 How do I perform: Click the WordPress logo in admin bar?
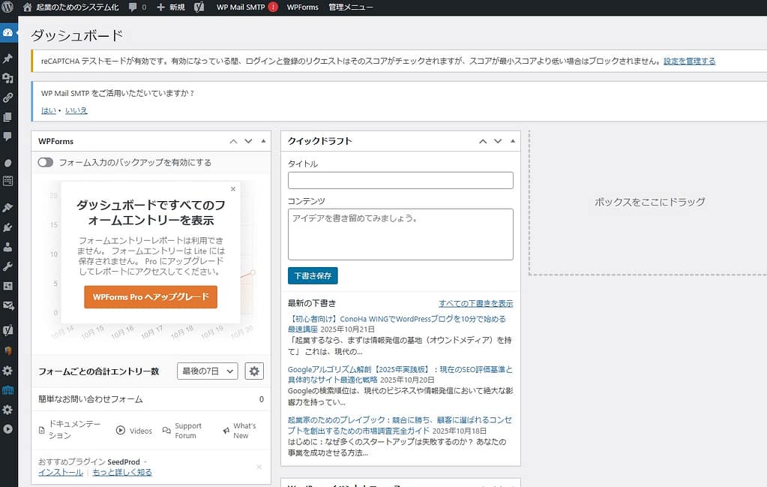(8, 7)
